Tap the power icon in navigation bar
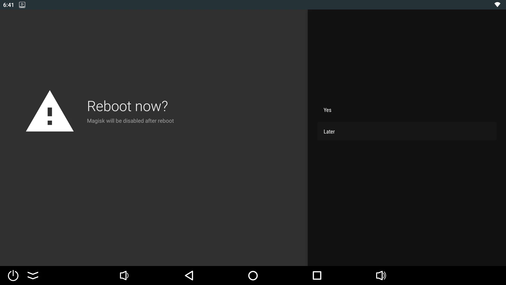This screenshot has height=285, width=506. (x=13, y=275)
